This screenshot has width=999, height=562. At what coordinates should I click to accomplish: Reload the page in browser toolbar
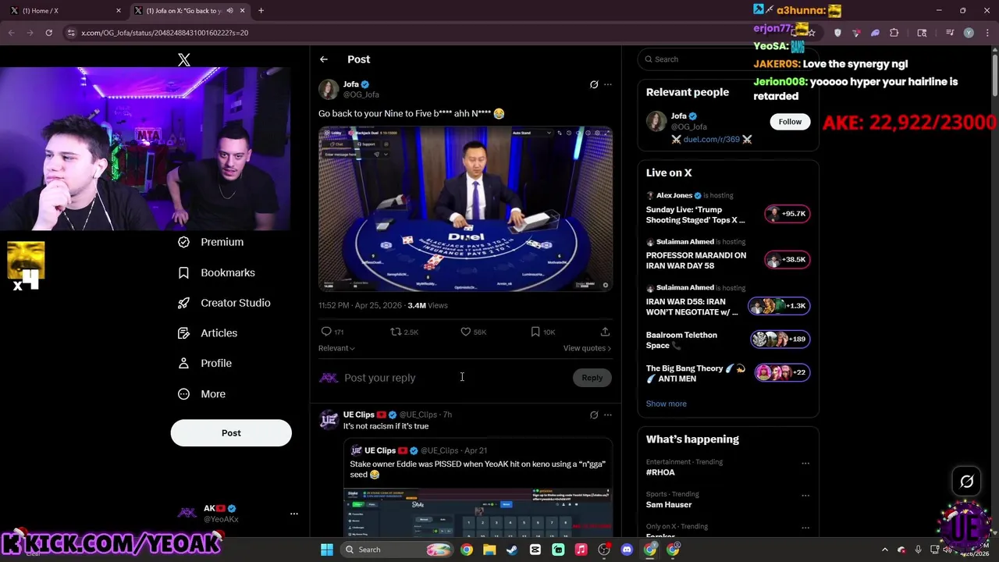[x=48, y=33]
